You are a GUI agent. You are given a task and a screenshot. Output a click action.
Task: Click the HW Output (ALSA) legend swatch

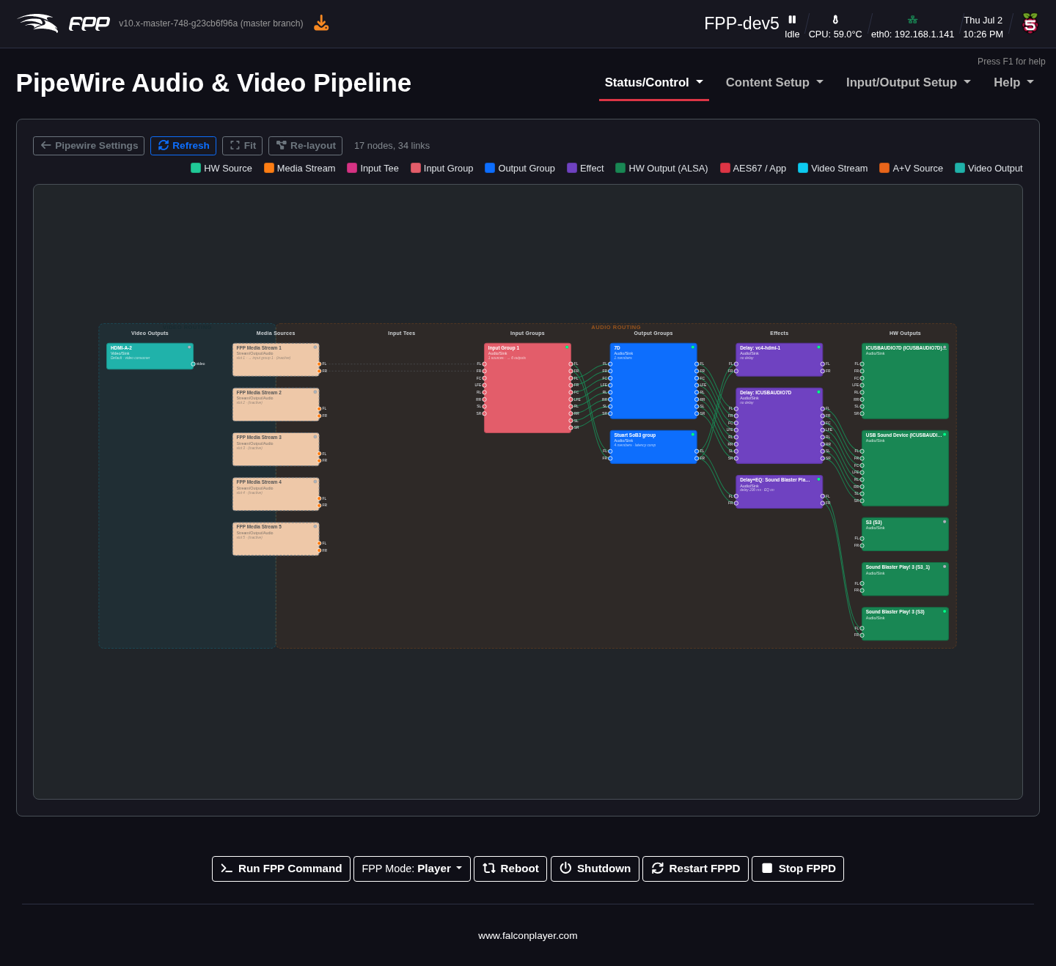[x=620, y=168]
